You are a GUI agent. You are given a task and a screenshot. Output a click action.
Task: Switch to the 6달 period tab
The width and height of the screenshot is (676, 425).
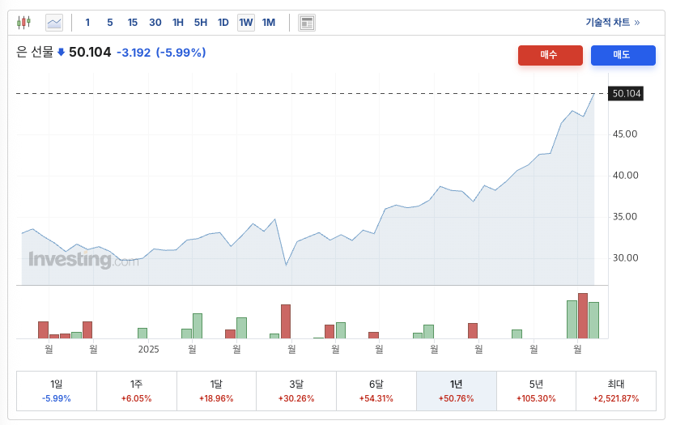[376, 391]
